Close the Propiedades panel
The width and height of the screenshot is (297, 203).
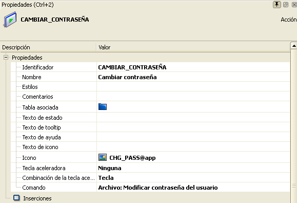tap(294, 4)
